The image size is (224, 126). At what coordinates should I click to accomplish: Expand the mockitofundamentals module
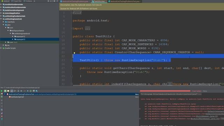point(1,5)
